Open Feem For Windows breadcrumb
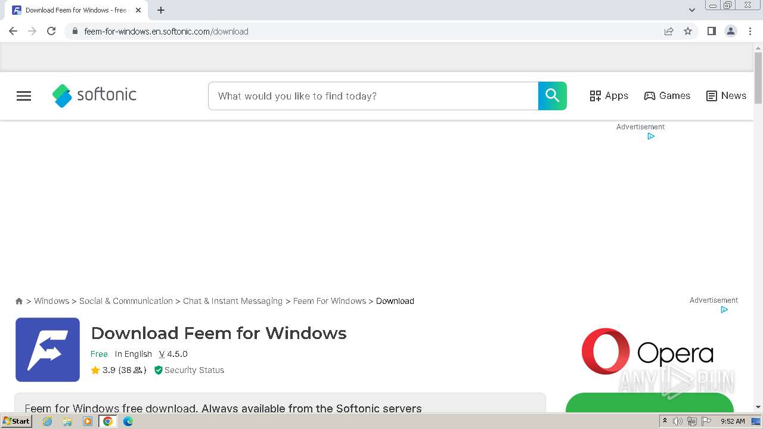 point(330,301)
